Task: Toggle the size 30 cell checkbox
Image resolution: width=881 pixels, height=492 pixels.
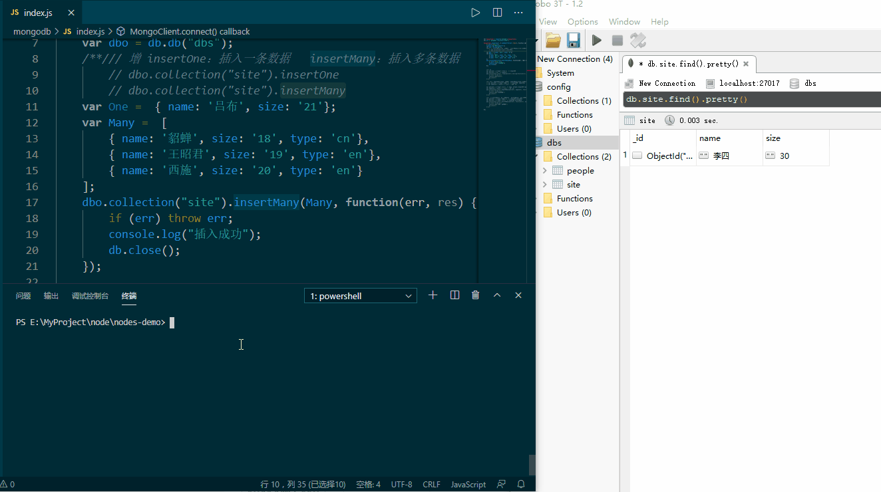Action: 771,155
